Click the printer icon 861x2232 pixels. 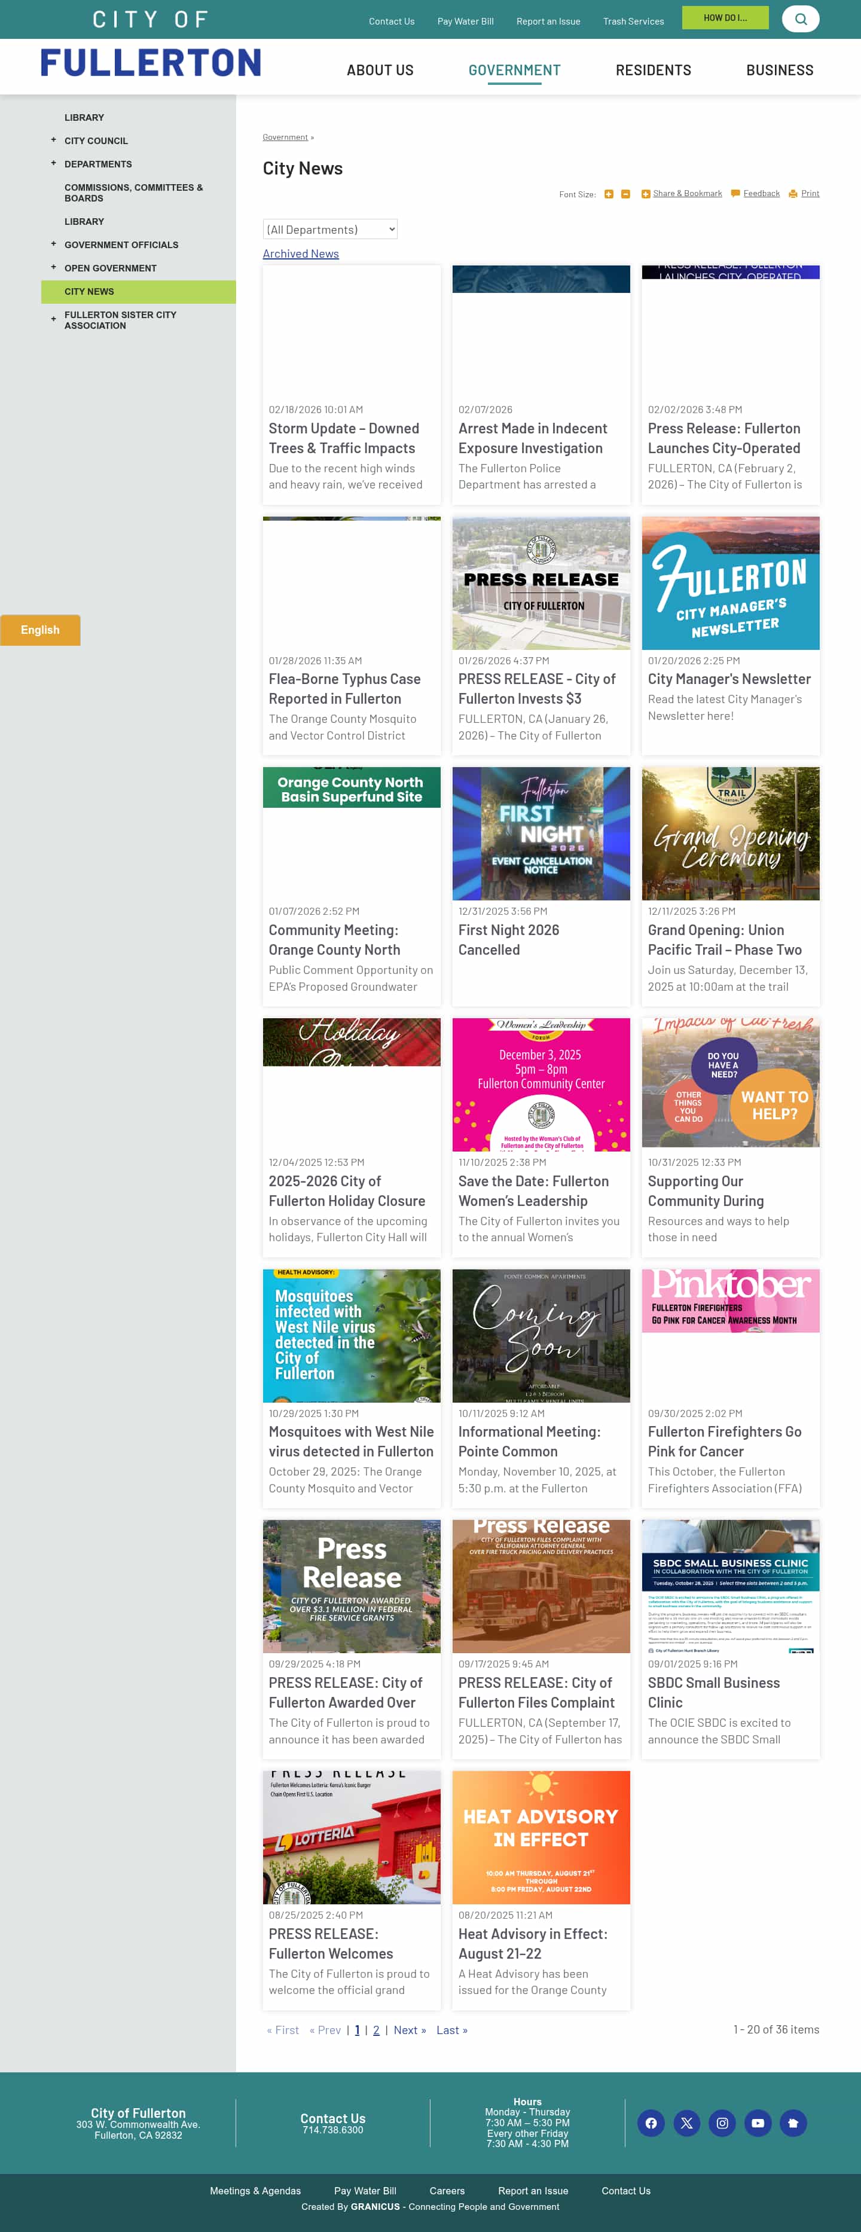[x=793, y=194]
